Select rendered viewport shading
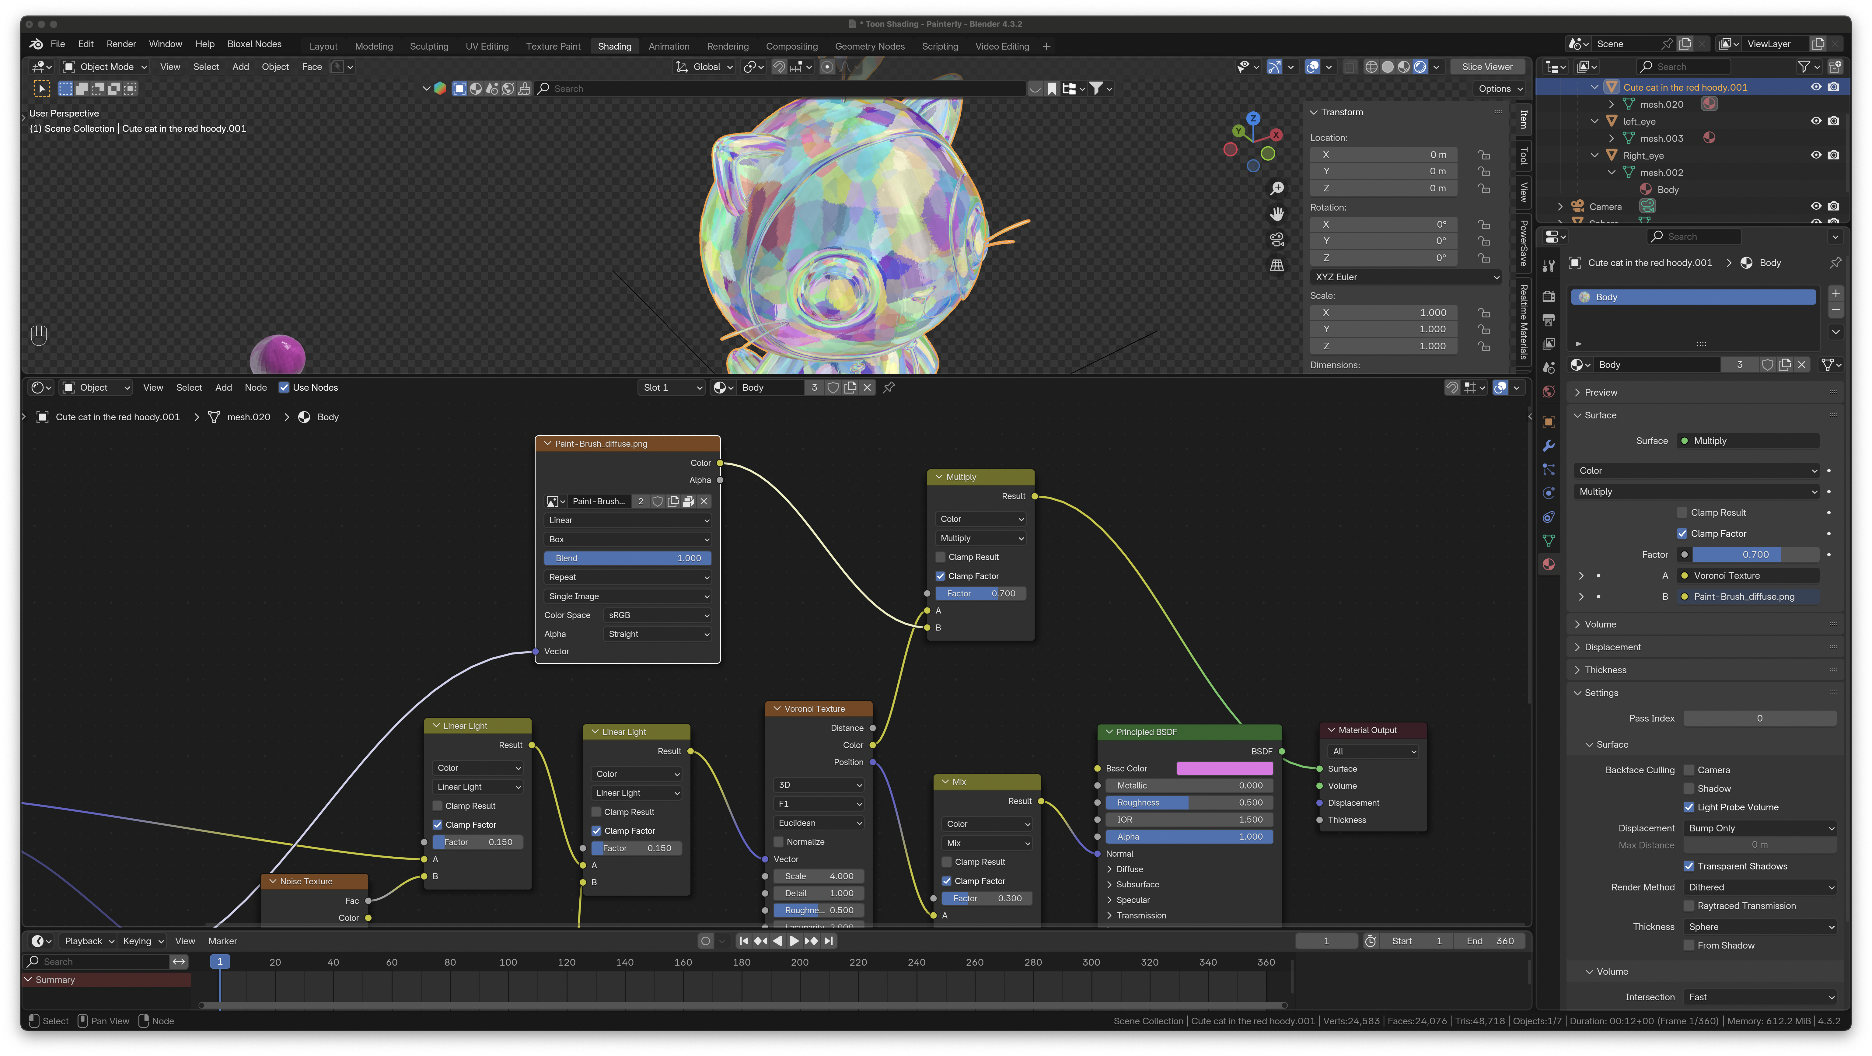 pyautogui.click(x=1420, y=67)
